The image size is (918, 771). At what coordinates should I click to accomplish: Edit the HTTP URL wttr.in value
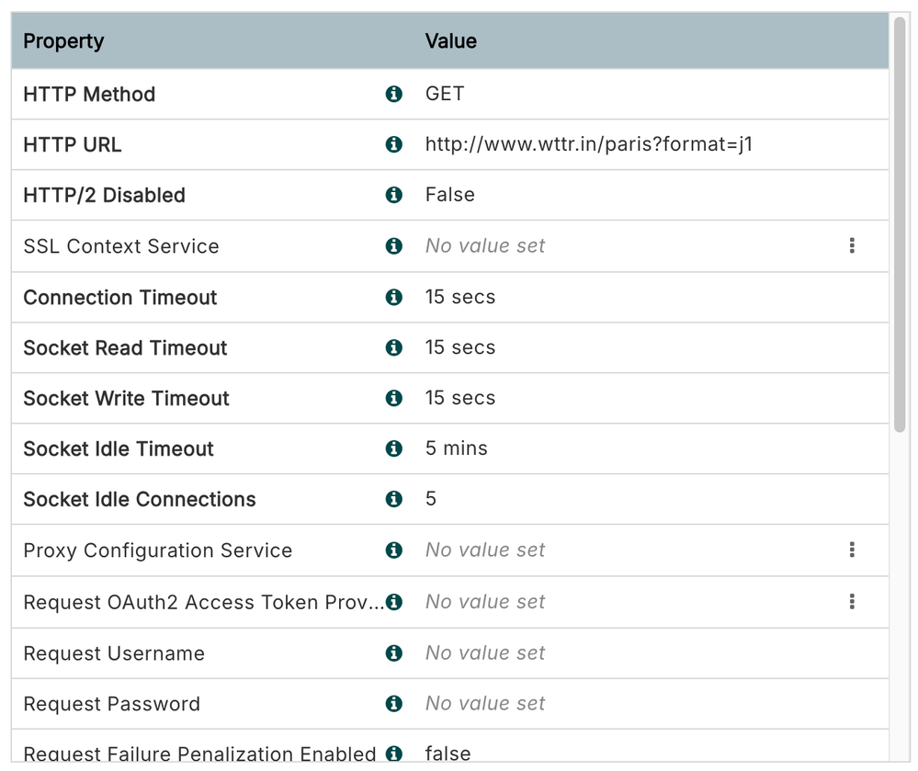click(x=588, y=144)
